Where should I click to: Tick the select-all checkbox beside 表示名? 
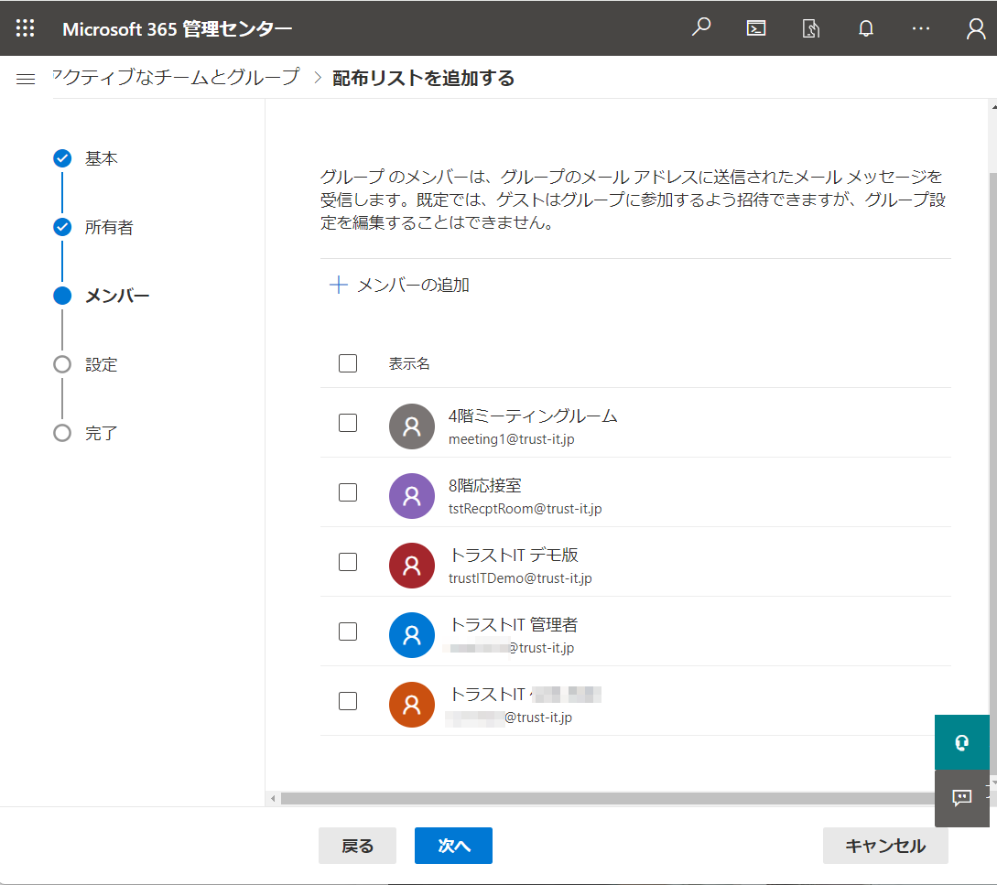point(348,363)
